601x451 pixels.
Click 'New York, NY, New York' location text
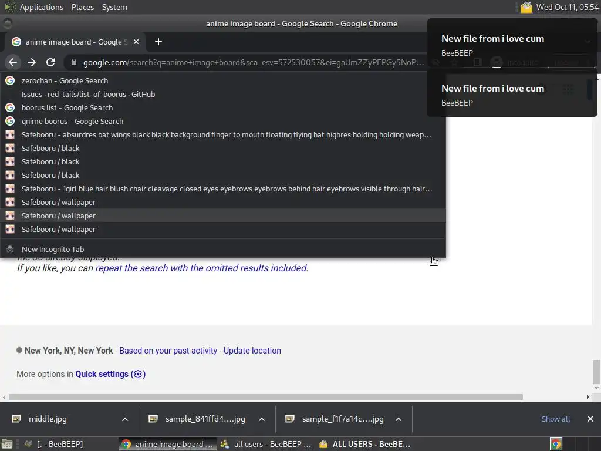(69, 351)
